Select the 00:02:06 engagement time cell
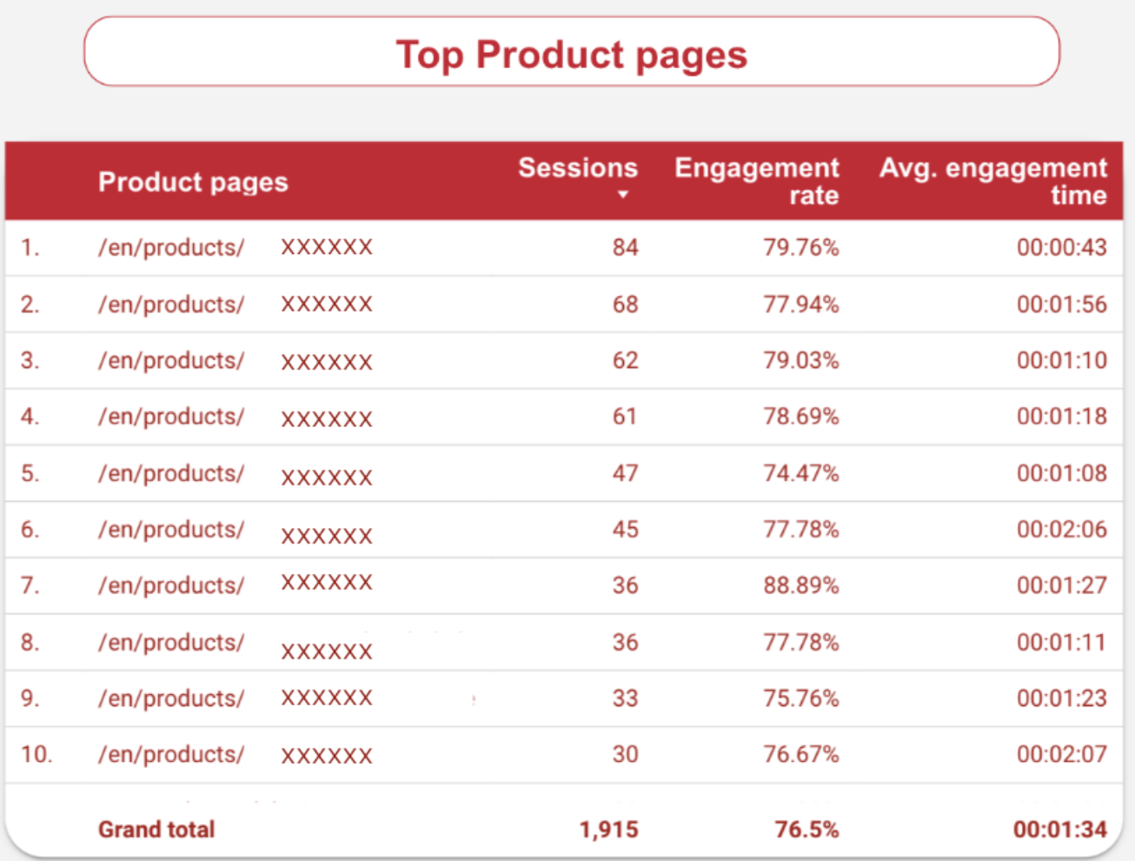 [x=1061, y=530]
